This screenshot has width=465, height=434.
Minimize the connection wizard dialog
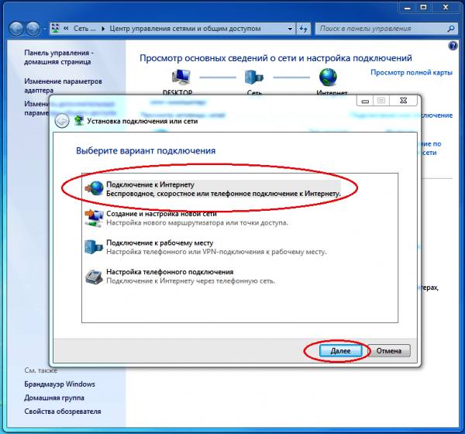tap(365, 101)
